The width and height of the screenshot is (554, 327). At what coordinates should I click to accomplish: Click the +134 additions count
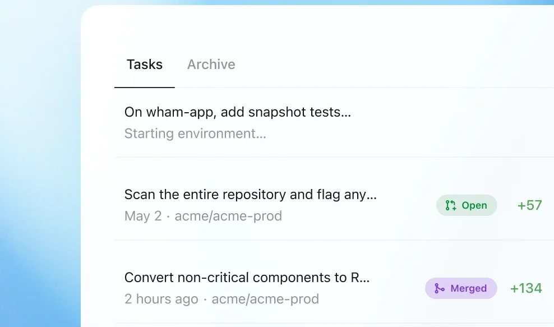(526, 288)
